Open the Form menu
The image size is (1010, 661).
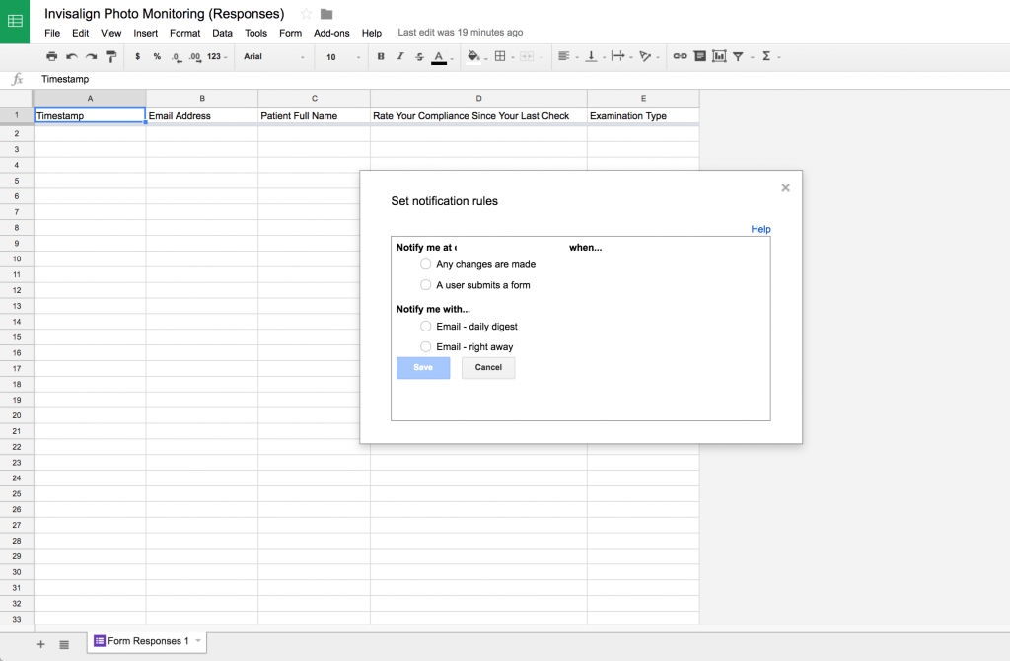tap(291, 33)
